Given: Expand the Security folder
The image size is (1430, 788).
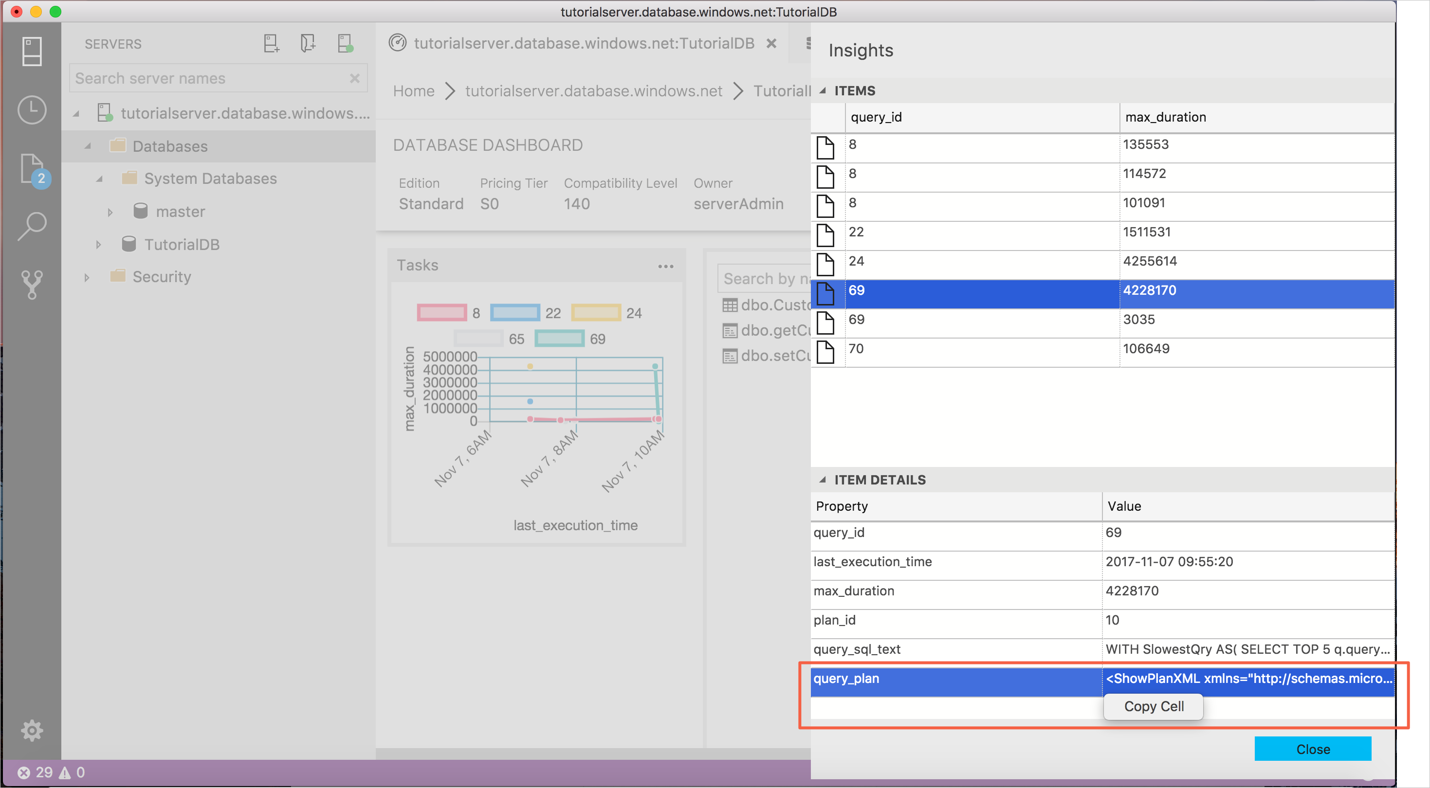Looking at the screenshot, I should (87, 276).
